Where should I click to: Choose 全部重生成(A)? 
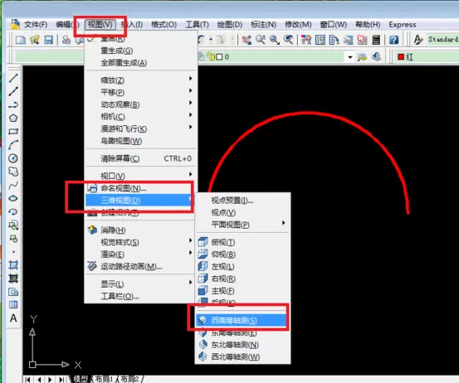point(141,62)
